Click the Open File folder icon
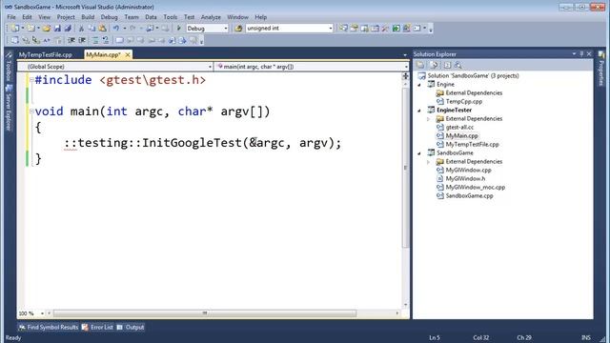The width and height of the screenshot is (610, 343). tap(47, 29)
